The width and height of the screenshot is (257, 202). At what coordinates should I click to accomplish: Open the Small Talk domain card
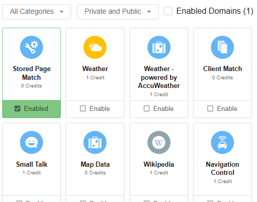pos(31,162)
